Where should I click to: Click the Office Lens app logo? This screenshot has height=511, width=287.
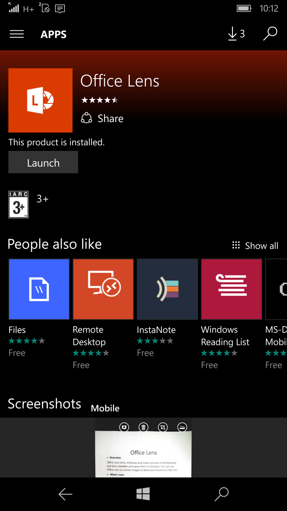click(40, 100)
